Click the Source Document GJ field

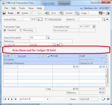(38, 37)
